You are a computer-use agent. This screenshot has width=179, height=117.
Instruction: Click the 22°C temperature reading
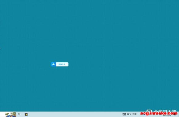pyautogui.click(x=129, y=114)
